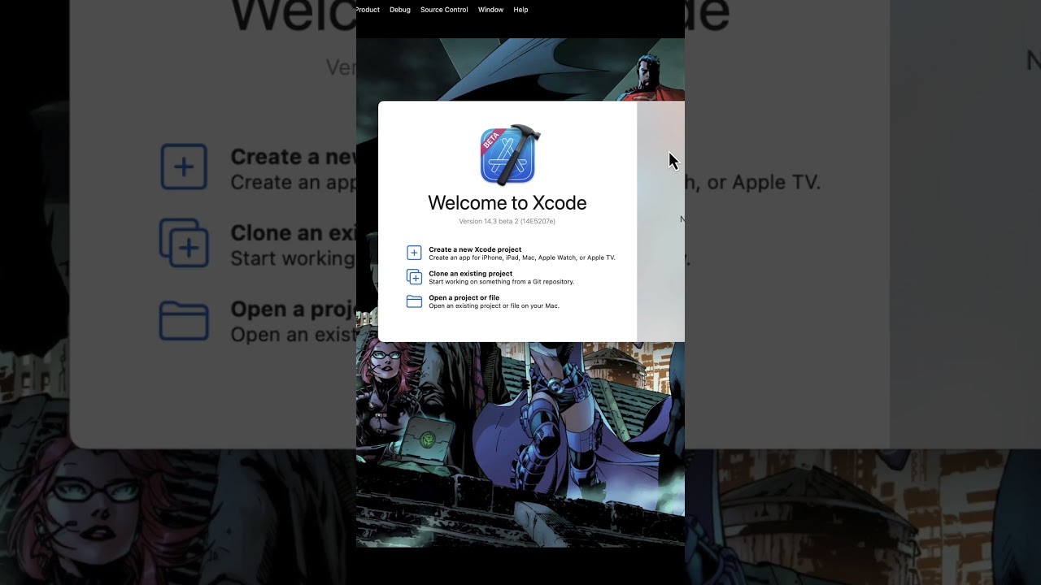The height and width of the screenshot is (585, 1041).
Task: Select Create a new Xcode project
Action: [x=475, y=249]
